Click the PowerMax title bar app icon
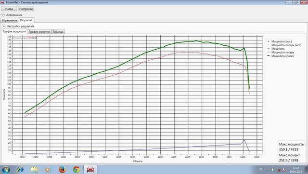308x174 pixels. tap(2, 2)
